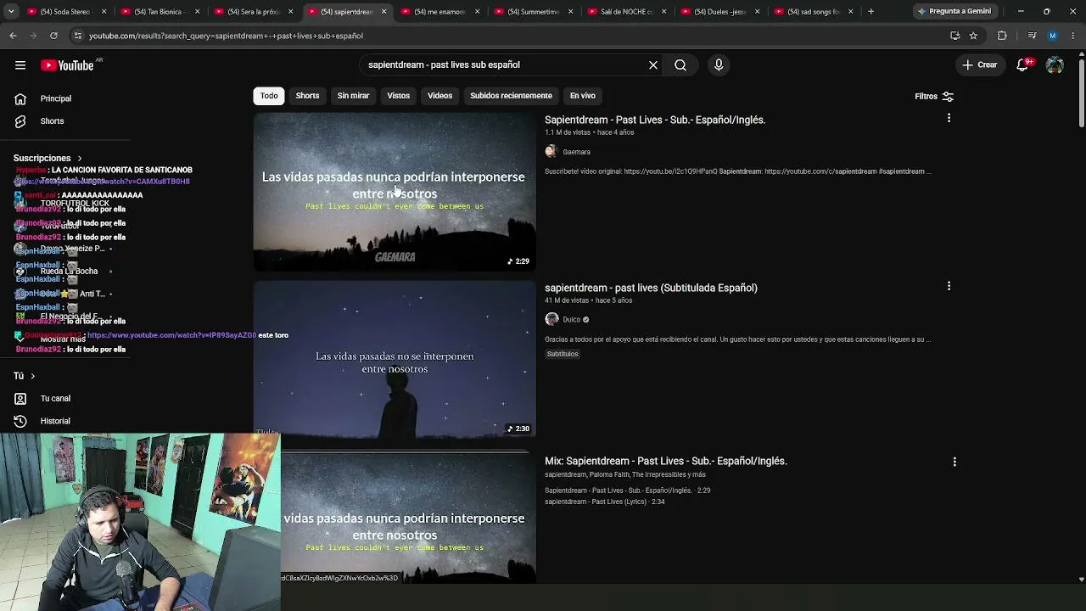Open the Filtros search filters
This screenshot has height=611, width=1086.
(x=934, y=97)
